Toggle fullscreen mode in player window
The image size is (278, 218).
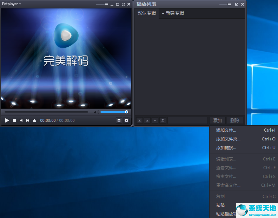(123, 4)
